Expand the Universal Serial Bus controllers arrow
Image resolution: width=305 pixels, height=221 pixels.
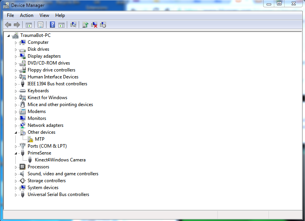pos(16,195)
